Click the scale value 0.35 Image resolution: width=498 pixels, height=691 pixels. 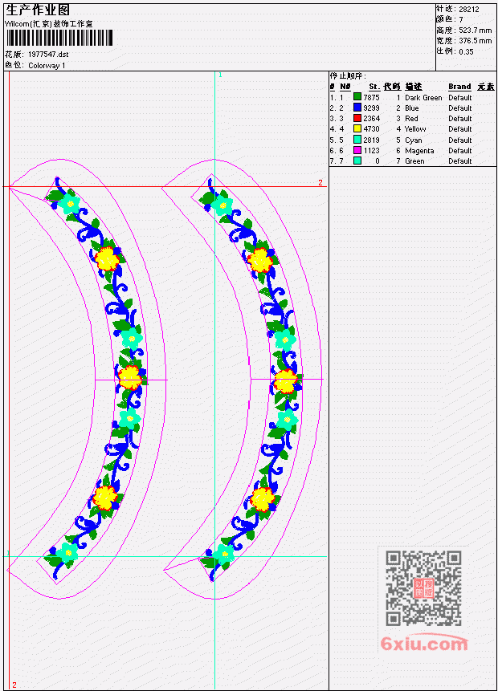click(466, 51)
